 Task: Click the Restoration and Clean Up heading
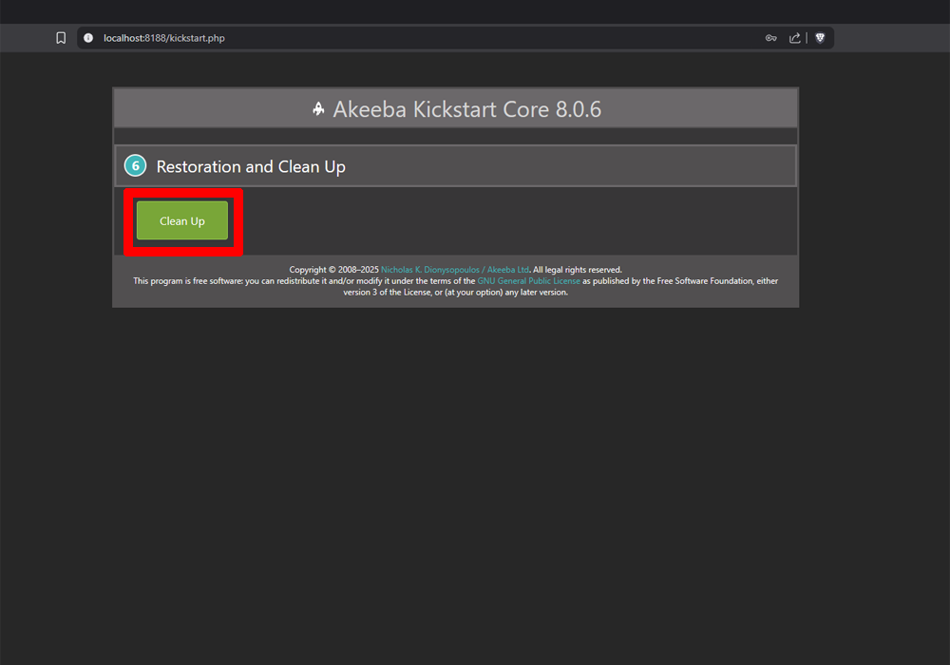point(251,167)
